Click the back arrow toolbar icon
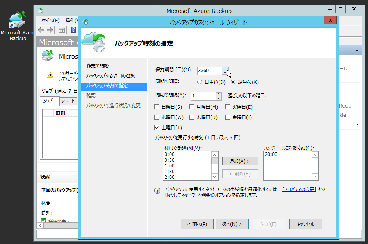The width and height of the screenshot is (368, 244). coord(41,30)
